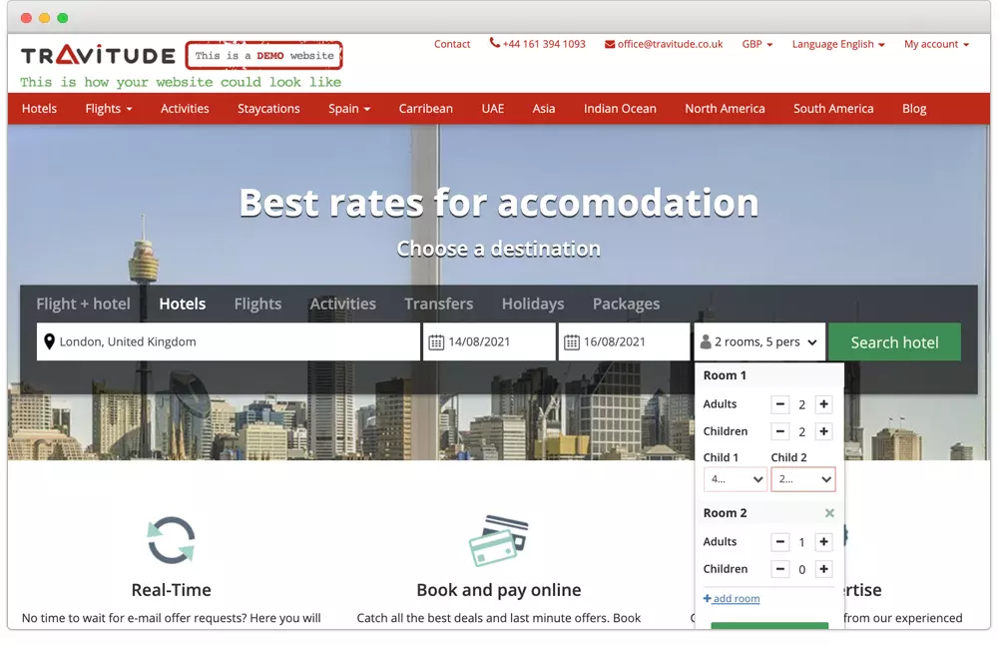Viewport: 998px width, 645px height.
Task: Open Staycations in the navigation bar
Action: pyautogui.click(x=268, y=109)
